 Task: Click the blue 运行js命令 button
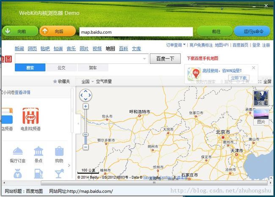coord(252,31)
